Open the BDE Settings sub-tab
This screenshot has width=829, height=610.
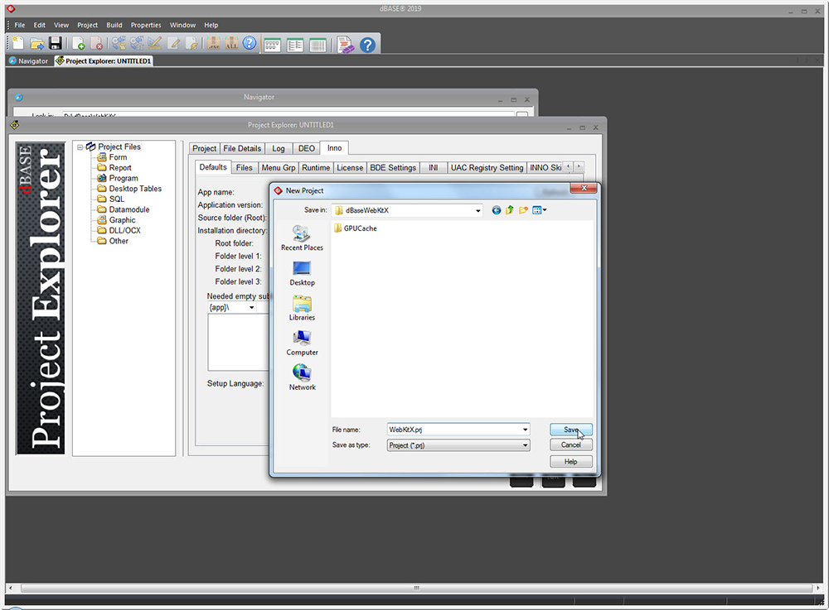point(393,168)
